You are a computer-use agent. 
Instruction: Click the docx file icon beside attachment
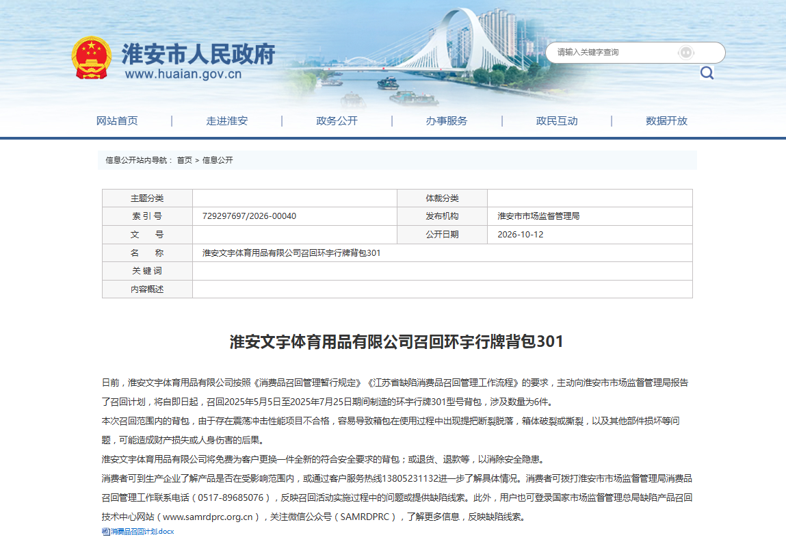click(106, 532)
